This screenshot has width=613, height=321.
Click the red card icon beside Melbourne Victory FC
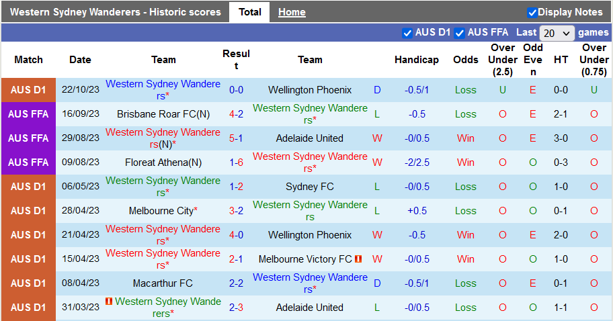(x=358, y=259)
